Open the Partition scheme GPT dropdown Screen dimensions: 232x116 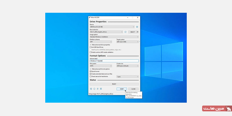[101, 42]
